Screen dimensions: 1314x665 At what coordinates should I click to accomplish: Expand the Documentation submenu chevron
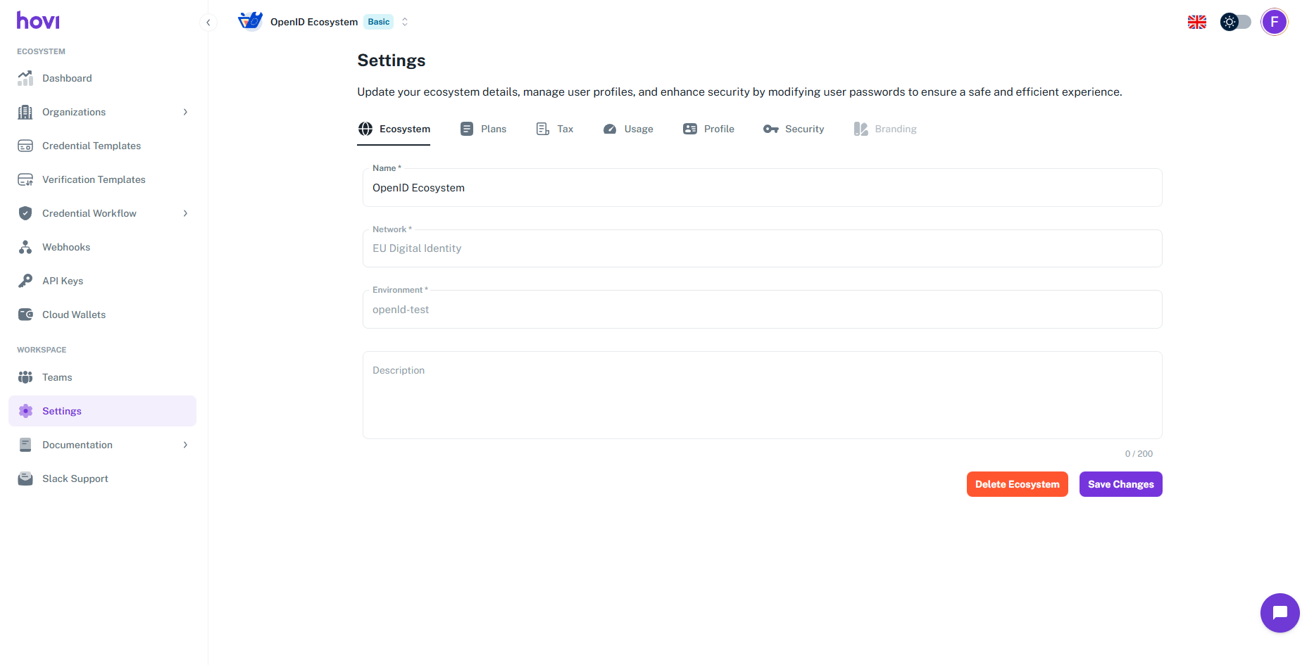[185, 445]
